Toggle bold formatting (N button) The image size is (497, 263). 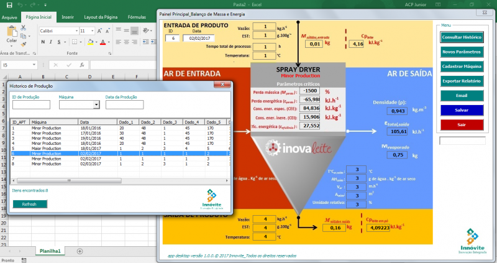(x=42, y=42)
